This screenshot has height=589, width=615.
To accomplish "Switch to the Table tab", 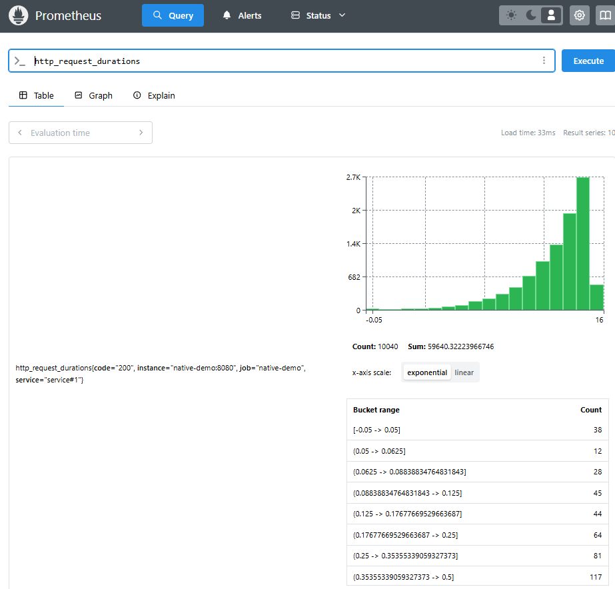I will click(x=37, y=95).
